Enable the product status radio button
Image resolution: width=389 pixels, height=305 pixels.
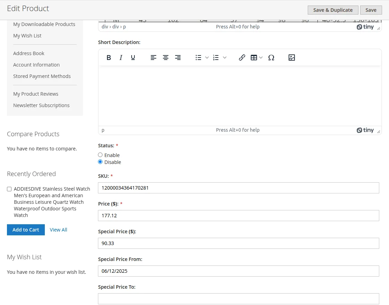pyautogui.click(x=100, y=155)
